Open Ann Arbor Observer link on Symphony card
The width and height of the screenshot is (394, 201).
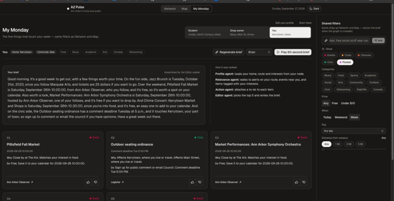[x=228, y=182]
